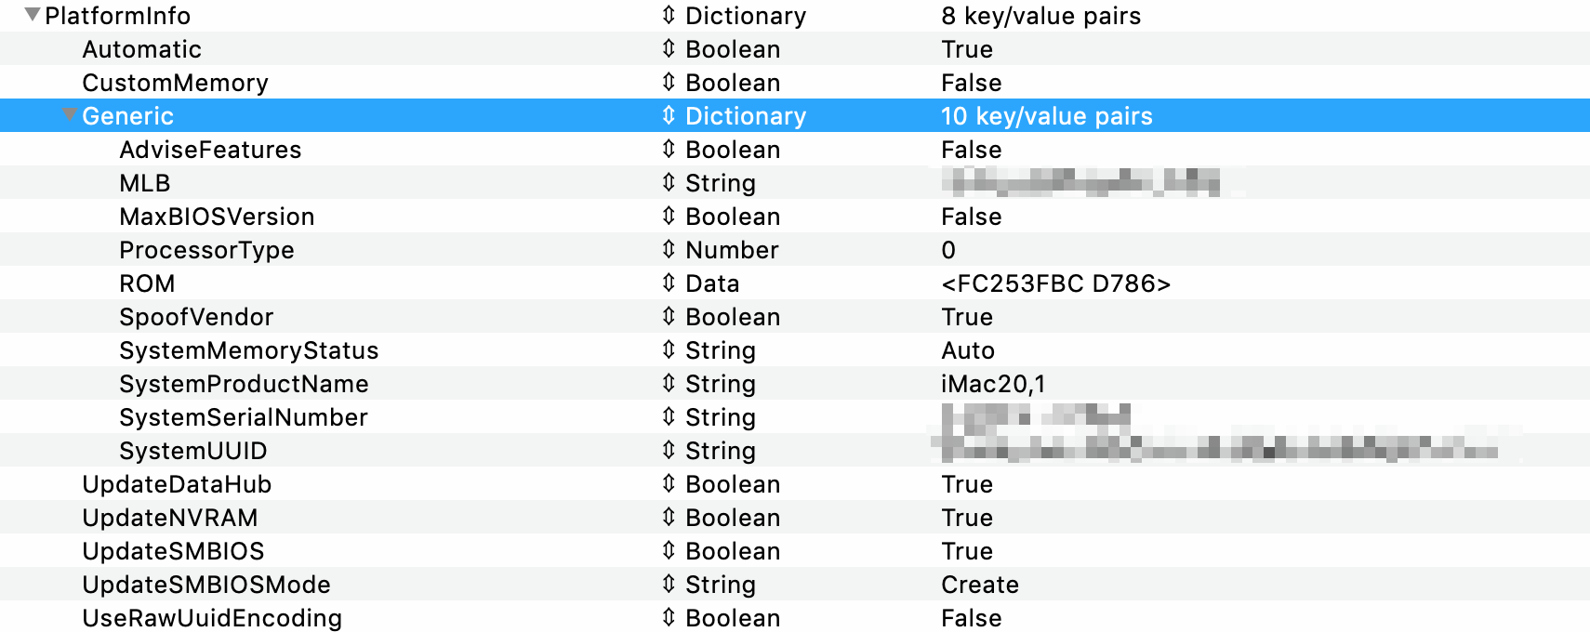Click the iMac20,1 value field
Viewport: 1590px width, 632px height.
(x=993, y=384)
